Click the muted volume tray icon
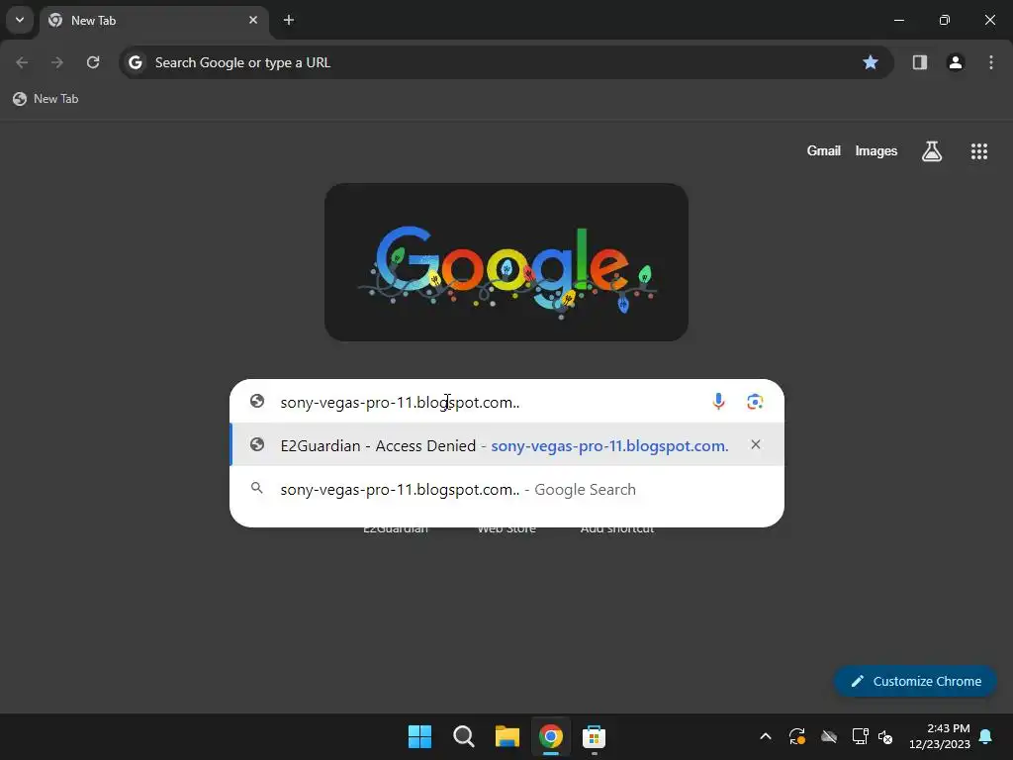This screenshot has height=760, width=1013. click(x=885, y=736)
